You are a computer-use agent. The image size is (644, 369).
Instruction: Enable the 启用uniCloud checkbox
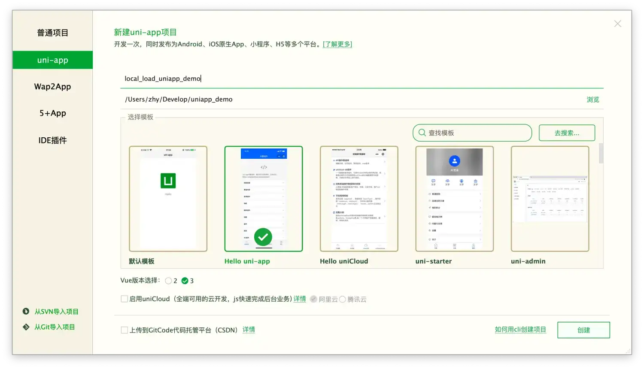click(x=125, y=299)
